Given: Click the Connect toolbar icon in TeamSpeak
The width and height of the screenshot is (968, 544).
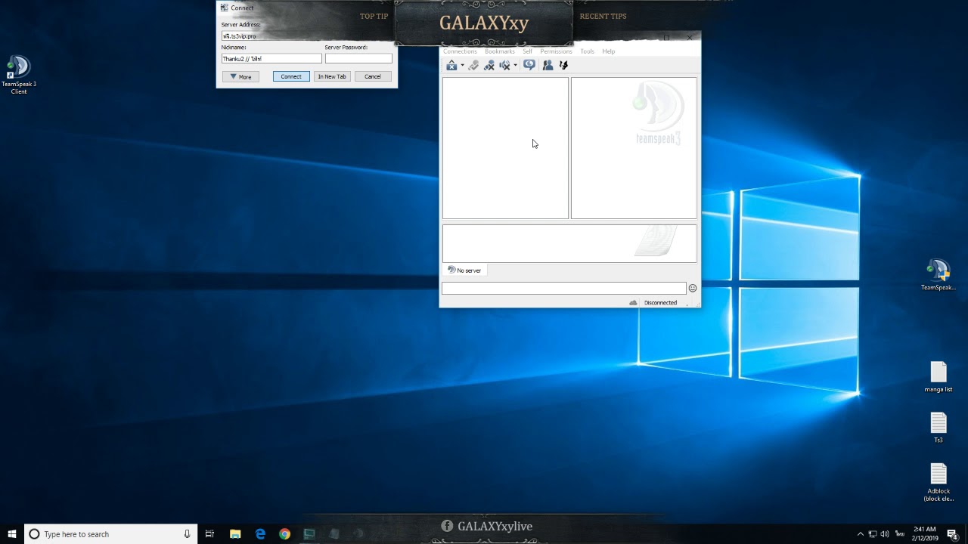Looking at the screenshot, I should click(451, 66).
